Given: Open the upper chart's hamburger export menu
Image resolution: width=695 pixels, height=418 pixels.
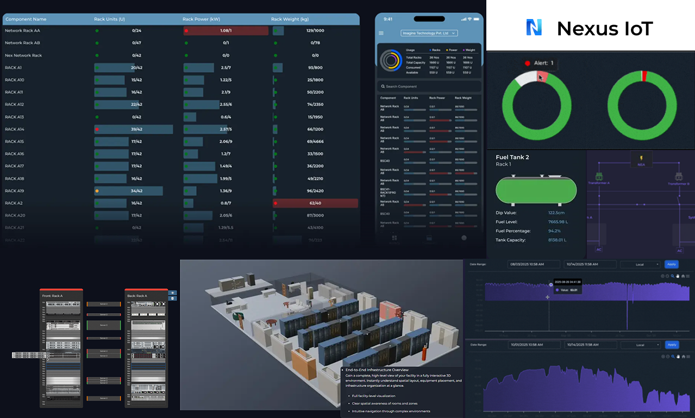Looking at the screenshot, I should 688,276.
